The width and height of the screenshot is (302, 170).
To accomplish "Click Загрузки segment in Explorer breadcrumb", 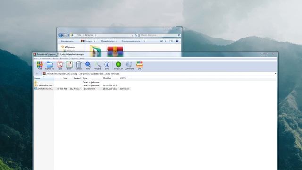I will [x=89, y=35].
